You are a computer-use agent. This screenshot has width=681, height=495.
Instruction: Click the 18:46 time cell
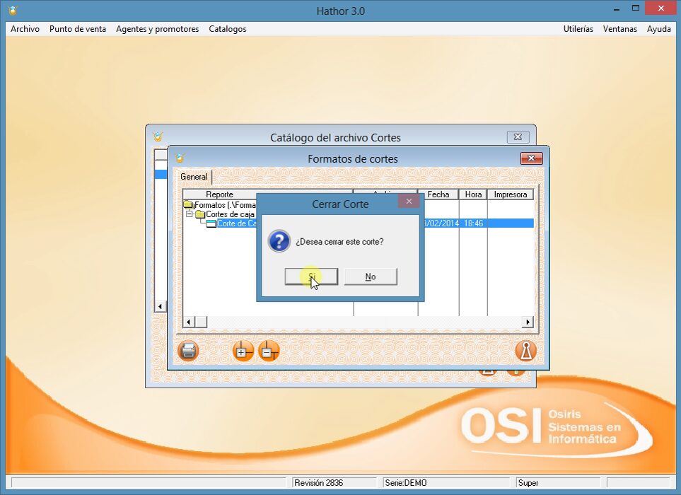(473, 223)
